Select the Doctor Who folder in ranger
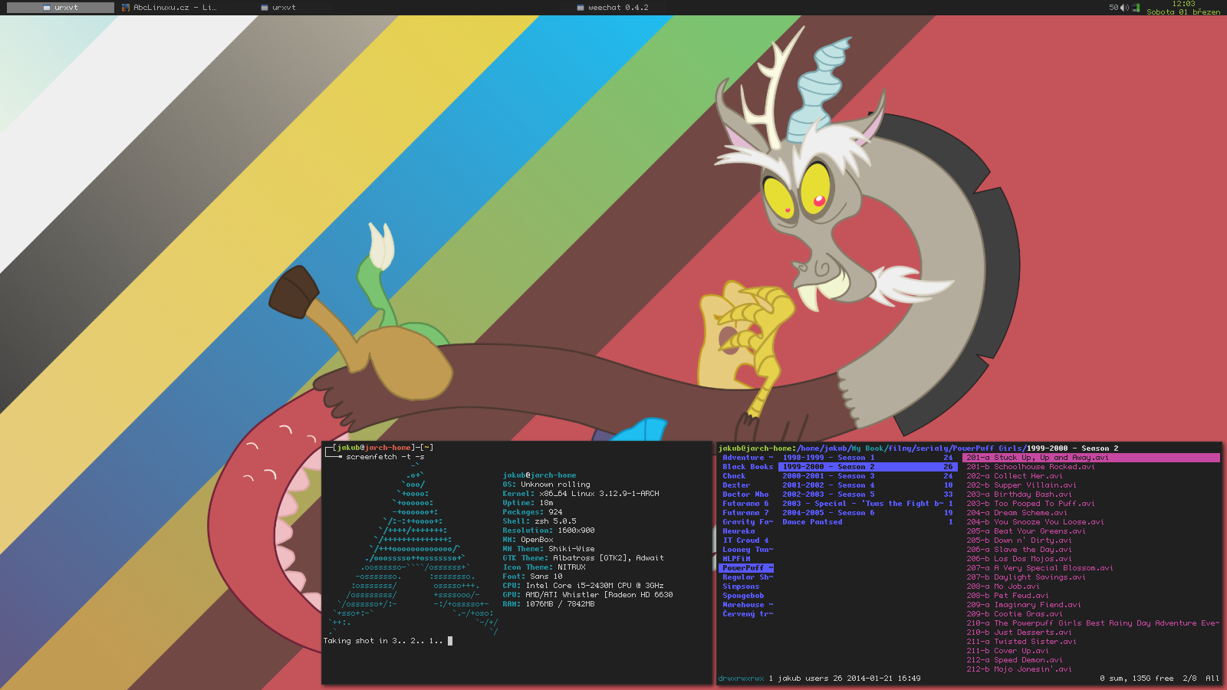Screen dimensions: 1227x690 point(745,495)
